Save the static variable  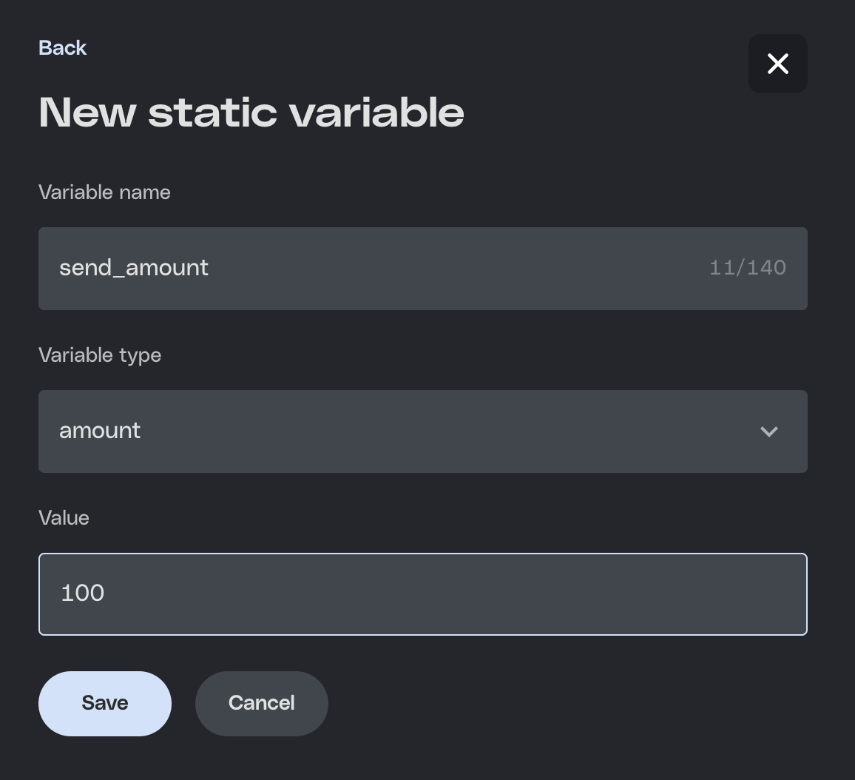[105, 703]
